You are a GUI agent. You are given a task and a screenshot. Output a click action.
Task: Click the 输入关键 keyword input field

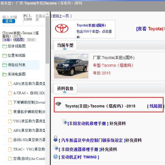pos(10,17)
